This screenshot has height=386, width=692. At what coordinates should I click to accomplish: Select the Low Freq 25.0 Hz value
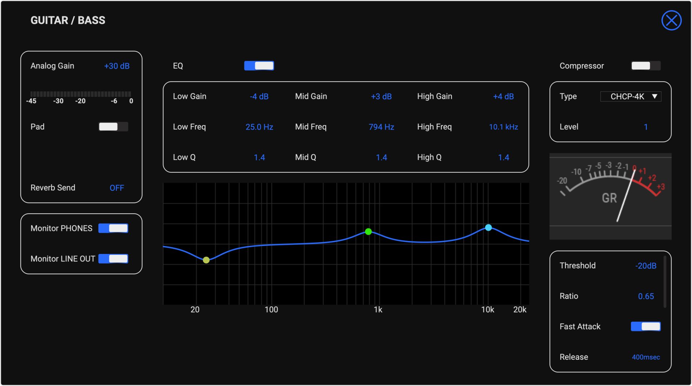(x=259, y=127)
